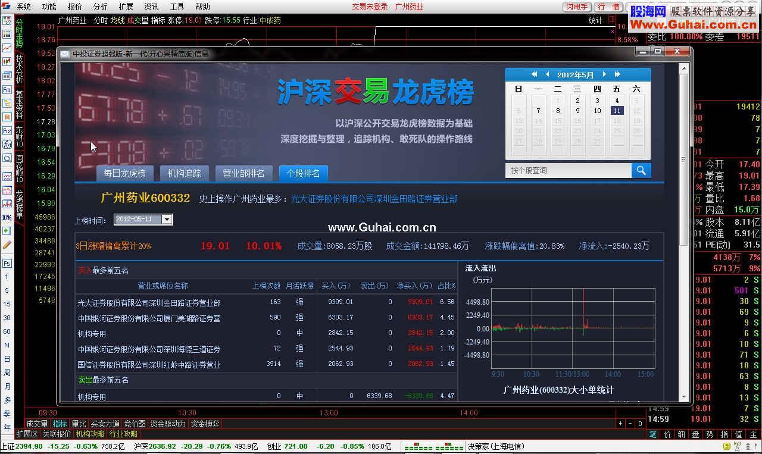
Task: Open the 系统 menu
Action: coord(24,7)
